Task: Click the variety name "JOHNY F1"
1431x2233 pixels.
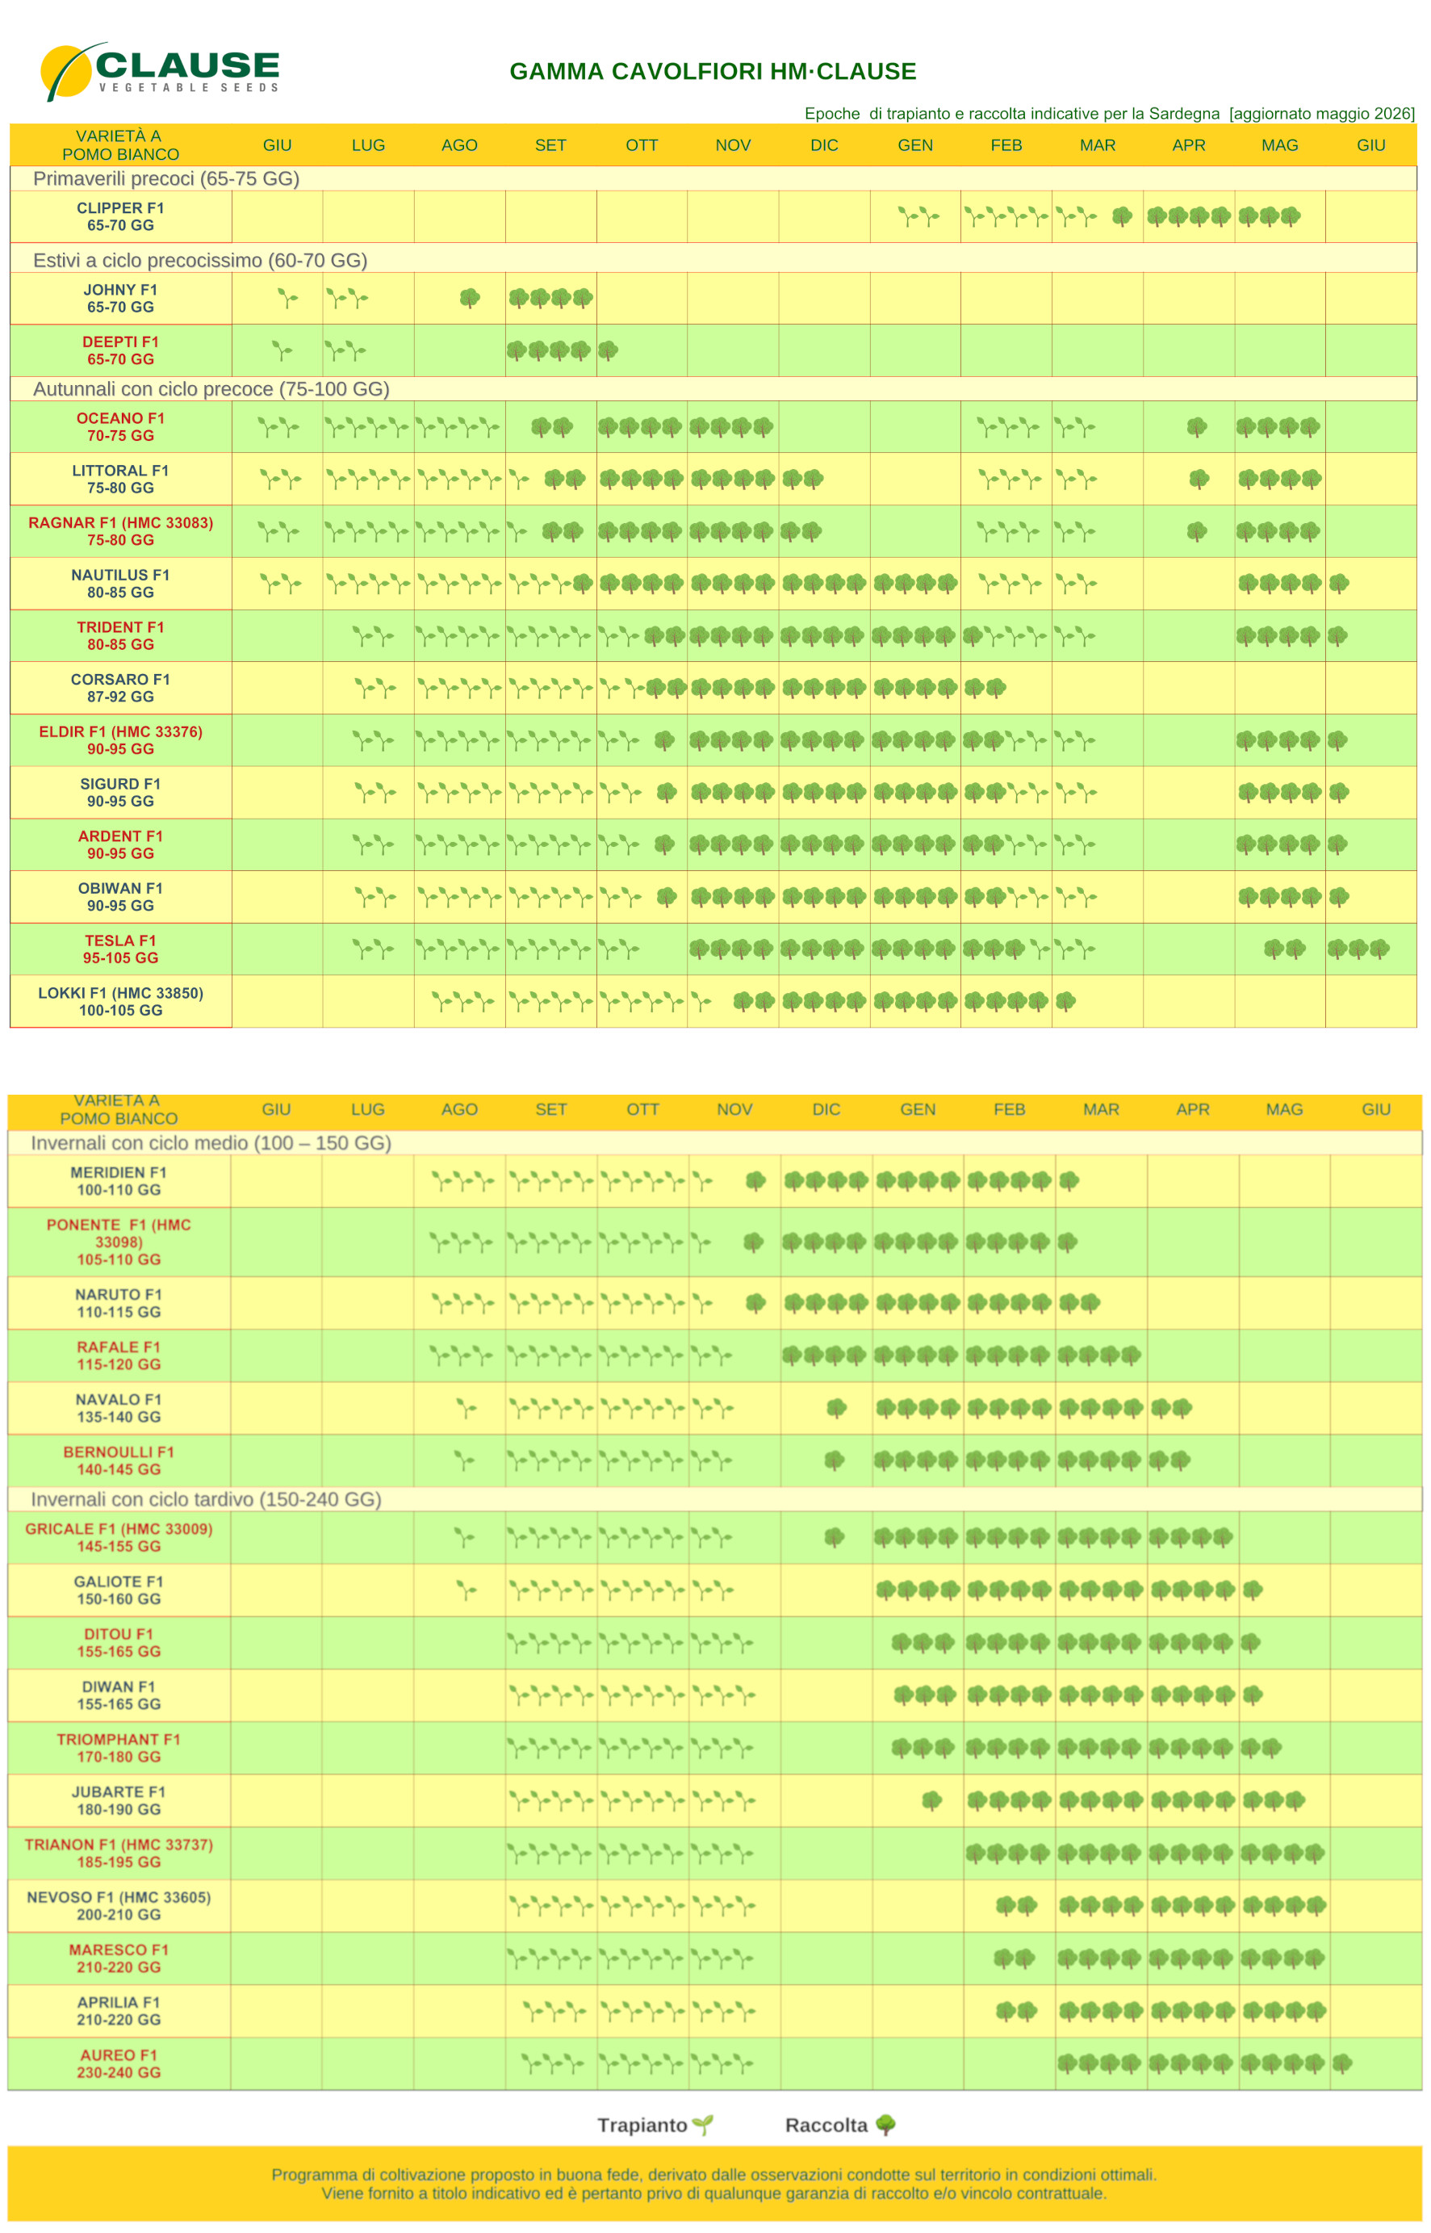Action: tap(121, 290)
